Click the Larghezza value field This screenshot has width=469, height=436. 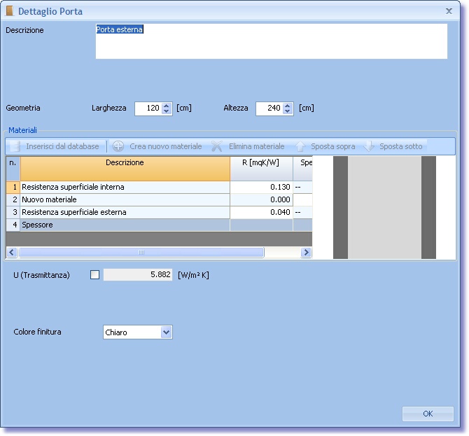pyautogui.click(x=147, y=108)
